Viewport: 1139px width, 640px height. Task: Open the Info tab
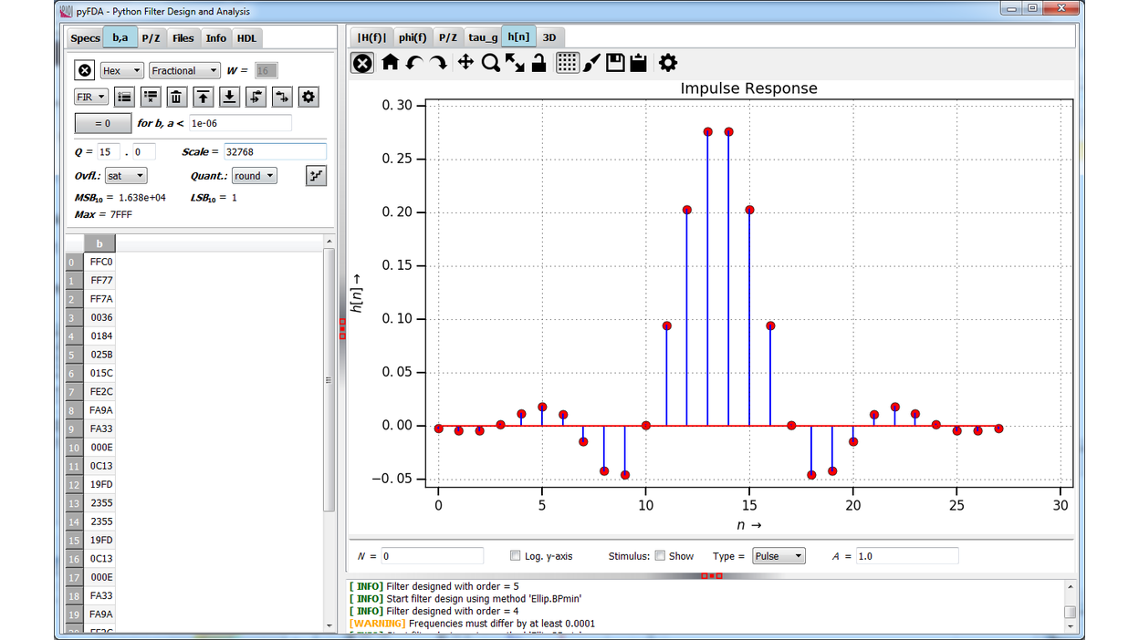216,38
